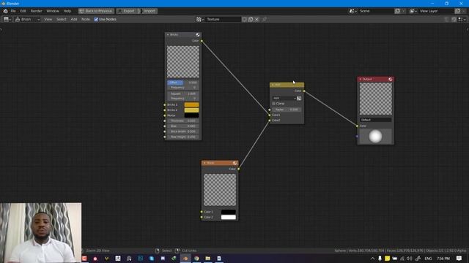Click the Bricks Row Height field

click(182, 137)
